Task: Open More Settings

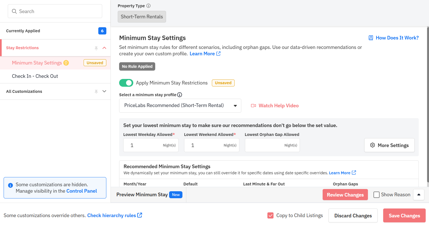Action: [x=389, y=145]
